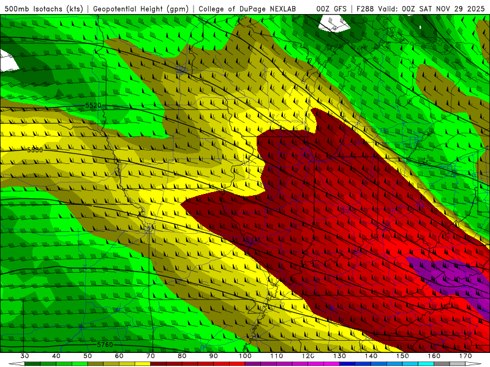
Task: Click the colorbar tick label 110
Action: point(277,356)
